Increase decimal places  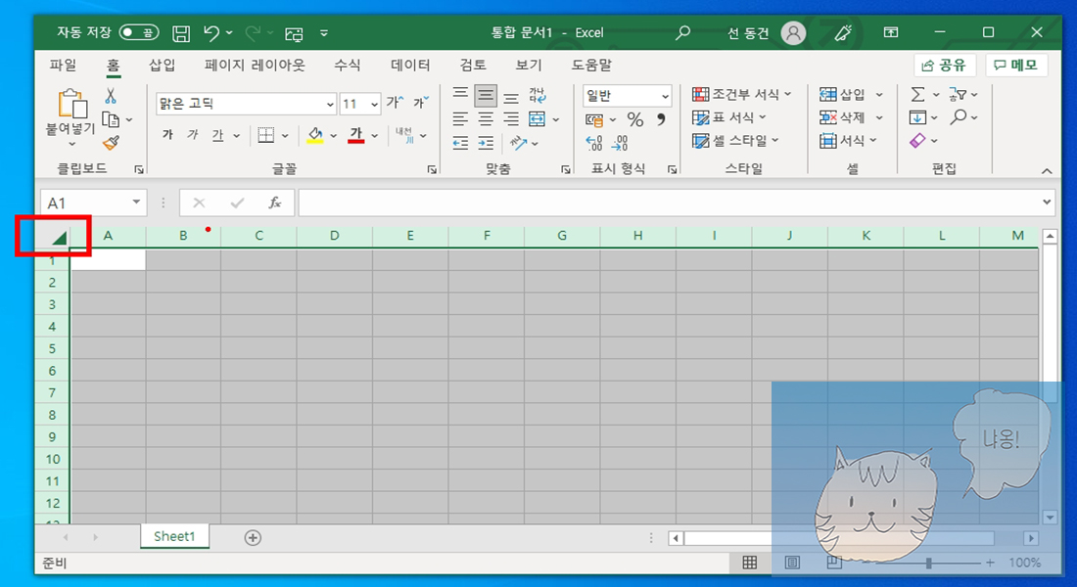(x=594, y=143)
